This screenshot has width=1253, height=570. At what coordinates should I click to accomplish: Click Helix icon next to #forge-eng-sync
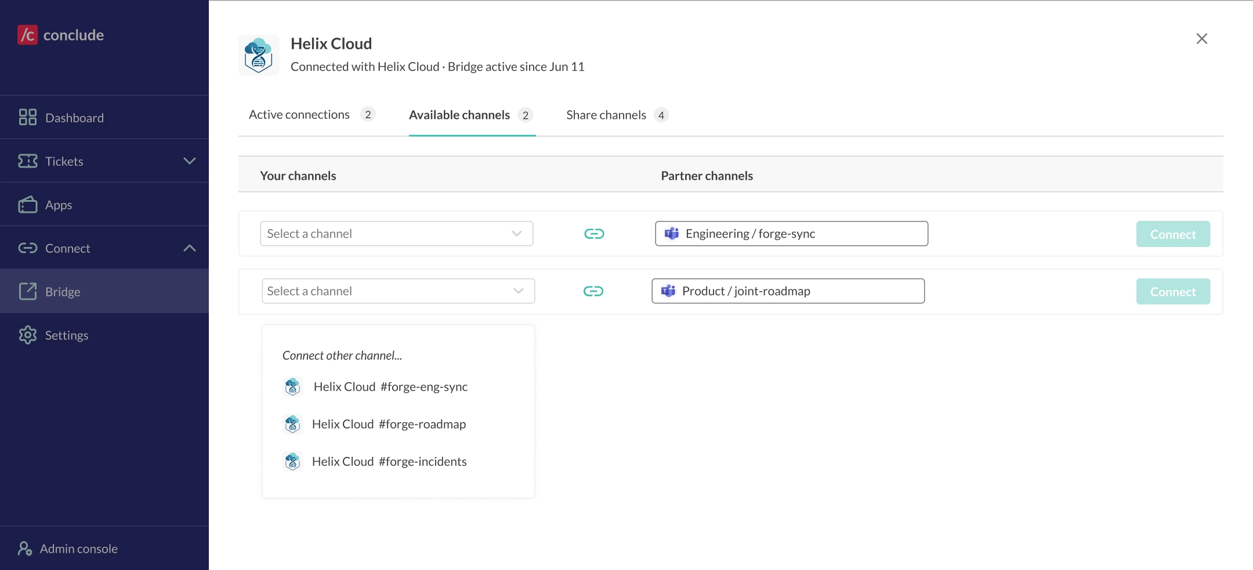pyautogui.click(x=292, y=386)
